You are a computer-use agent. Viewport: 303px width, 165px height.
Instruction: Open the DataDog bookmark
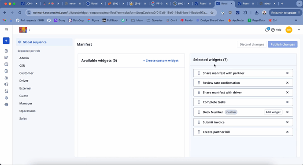tap(76, 20)
